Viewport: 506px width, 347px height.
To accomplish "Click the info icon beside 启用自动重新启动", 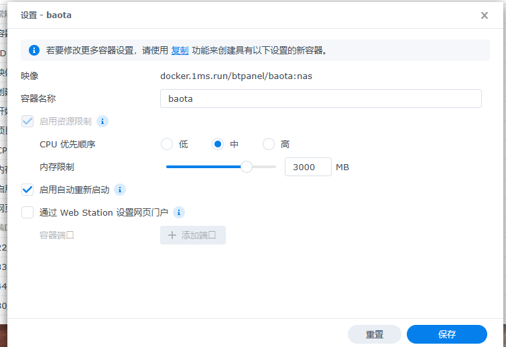I will pyautogui.click(x=120, y=190).
